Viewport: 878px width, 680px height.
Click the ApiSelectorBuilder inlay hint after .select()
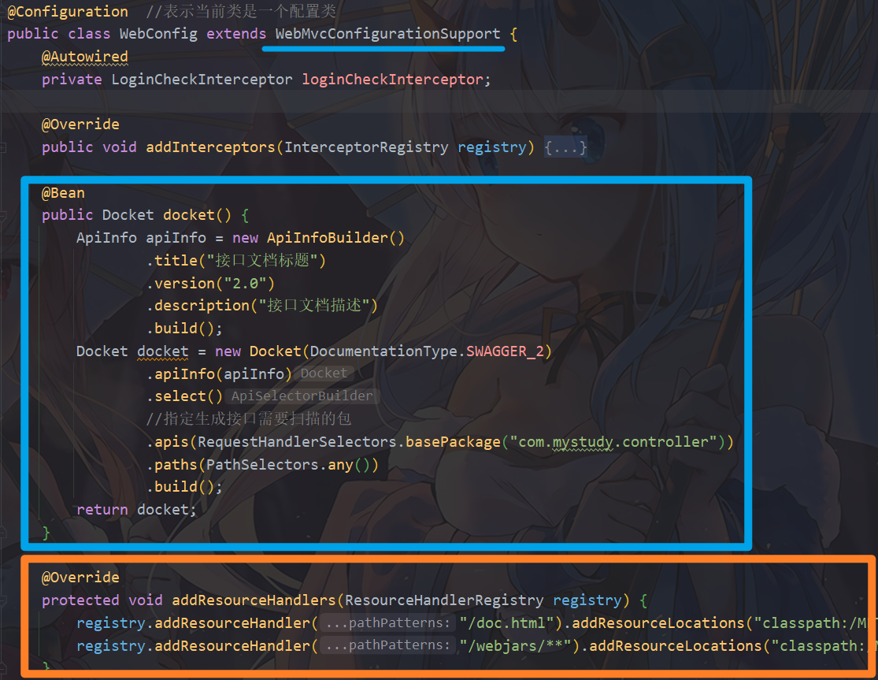point(302,396)
